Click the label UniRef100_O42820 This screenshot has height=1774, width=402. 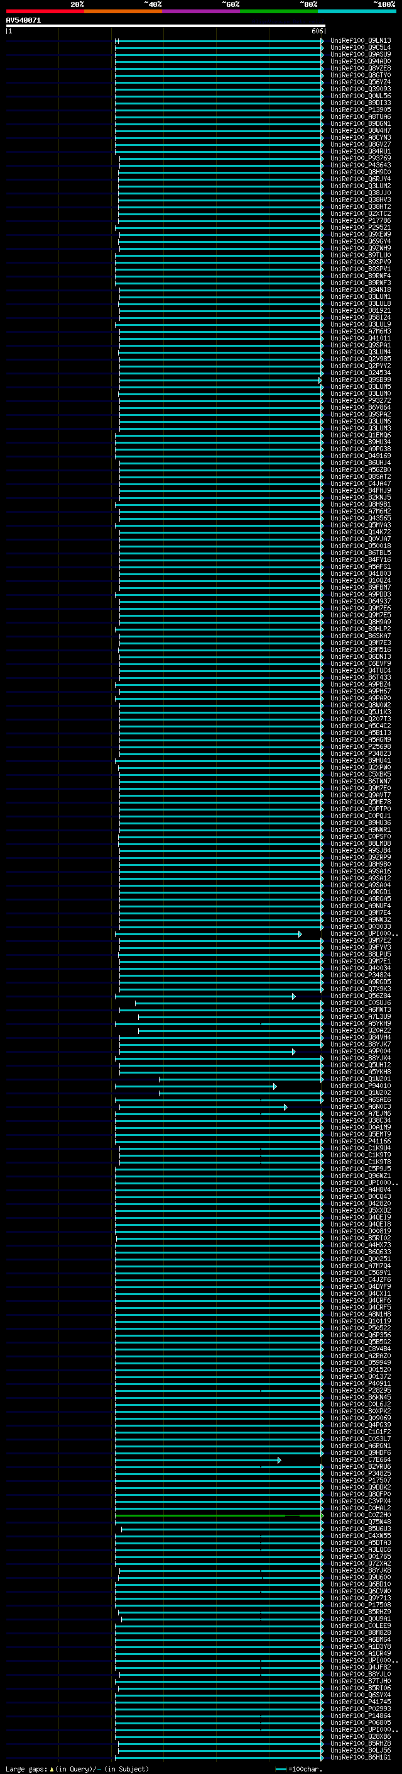[x=361, y=1203]
